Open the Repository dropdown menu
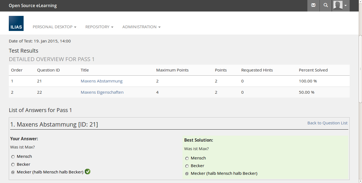 point(99,27)
